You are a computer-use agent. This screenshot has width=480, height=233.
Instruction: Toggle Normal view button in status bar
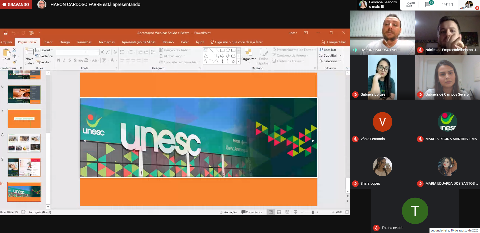point(271,212)
